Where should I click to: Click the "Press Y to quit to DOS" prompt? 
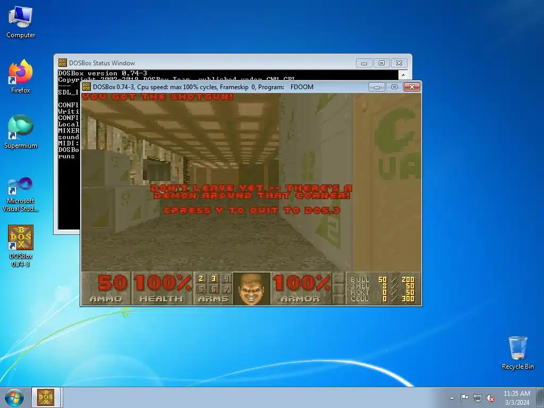251,210
